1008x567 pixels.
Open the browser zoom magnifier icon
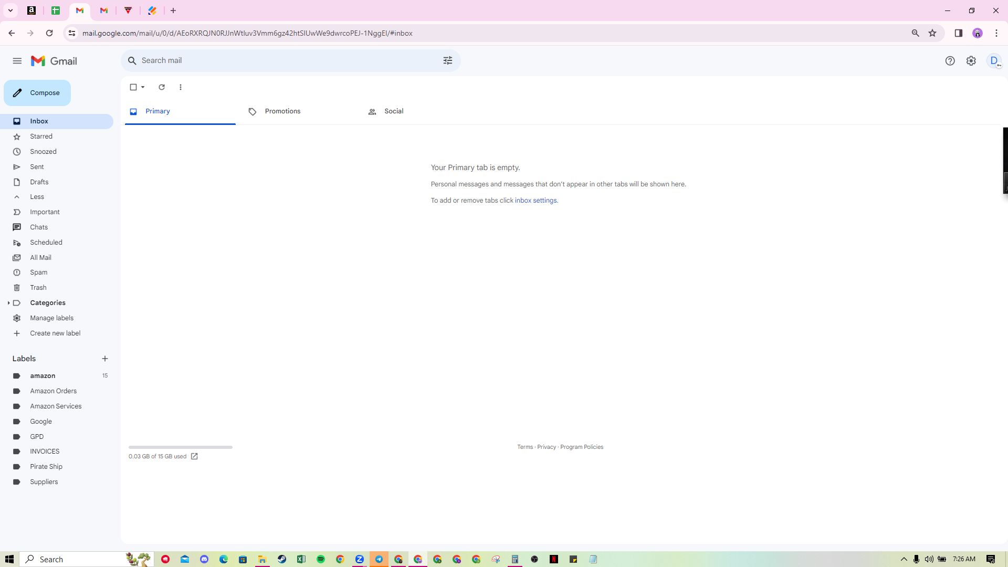coord(915,33)
